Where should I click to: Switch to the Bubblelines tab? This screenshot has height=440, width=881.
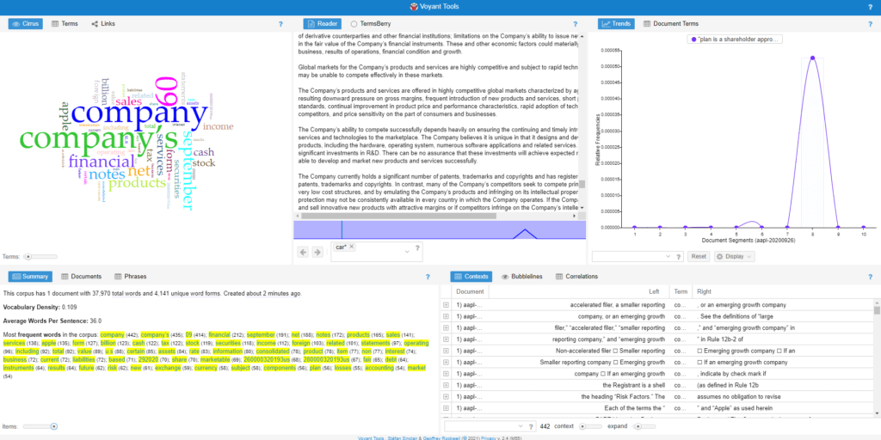point(522,277)
